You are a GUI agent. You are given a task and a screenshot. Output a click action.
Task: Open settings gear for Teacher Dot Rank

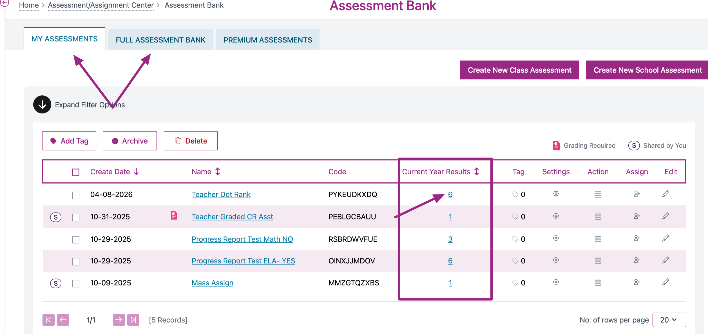[x=556, y=194]
